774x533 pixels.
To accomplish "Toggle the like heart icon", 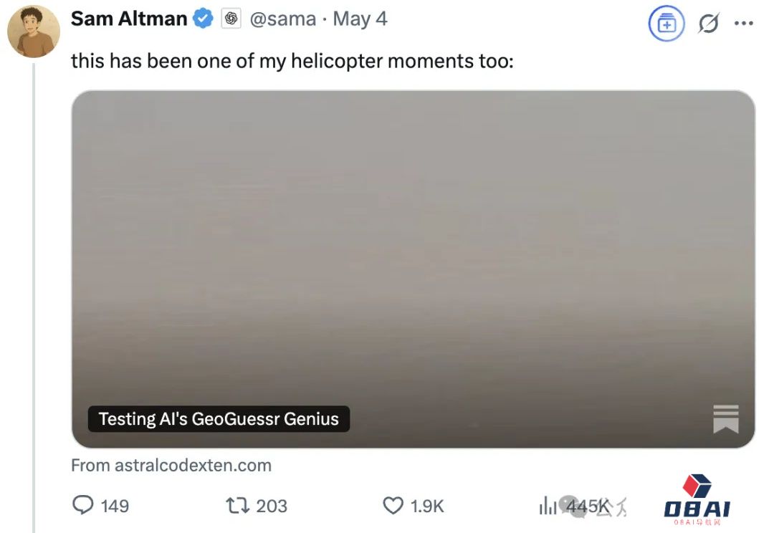I will [x=393, y=506].
